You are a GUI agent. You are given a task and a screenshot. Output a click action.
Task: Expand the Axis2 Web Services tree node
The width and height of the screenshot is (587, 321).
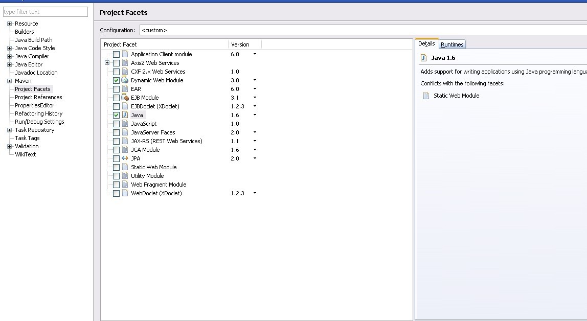click(x=107, y=63)
